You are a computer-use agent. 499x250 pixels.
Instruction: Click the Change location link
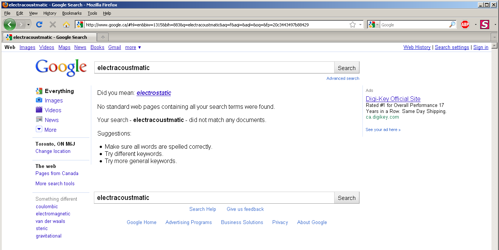(x=53, y=151)
